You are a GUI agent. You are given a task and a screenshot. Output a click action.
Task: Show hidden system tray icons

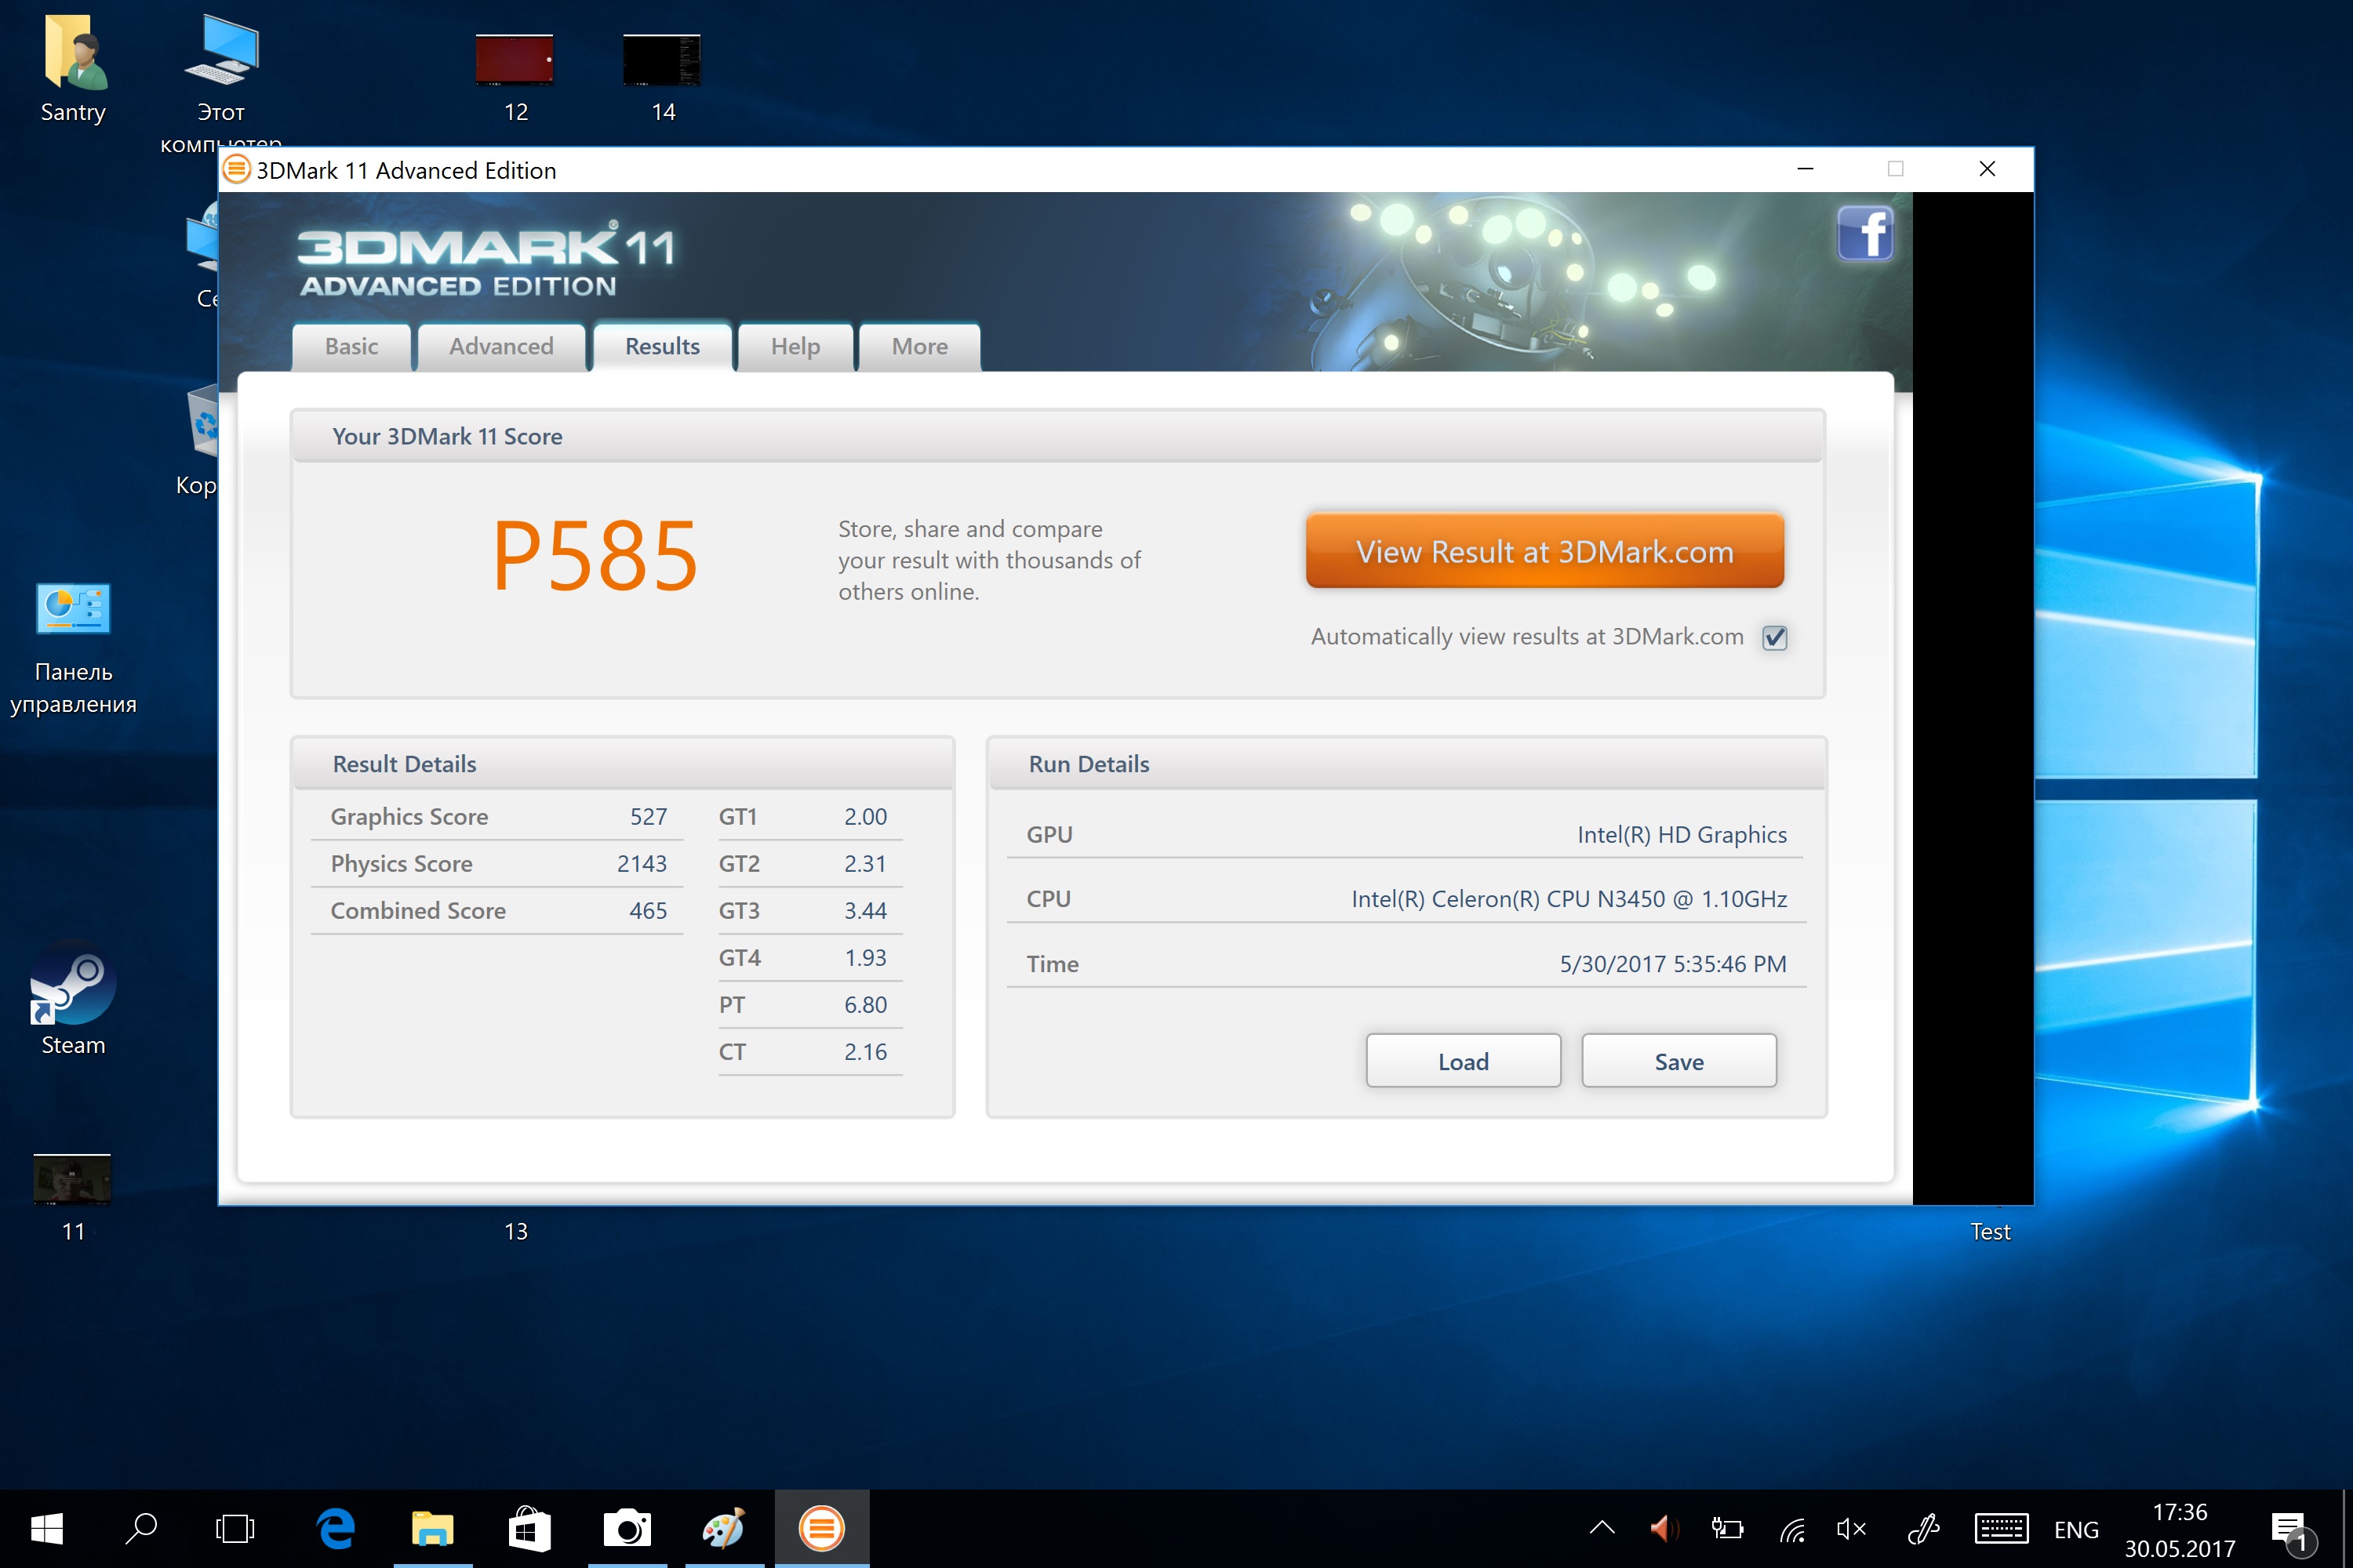pyautogui.click(x=1602, y=1528)
